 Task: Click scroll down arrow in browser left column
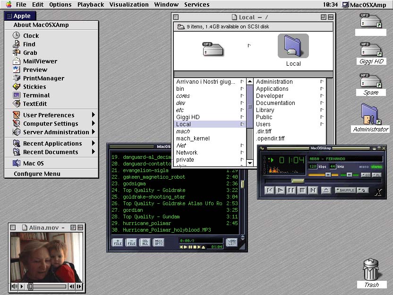pyautogui.click(x=250, y=163)
